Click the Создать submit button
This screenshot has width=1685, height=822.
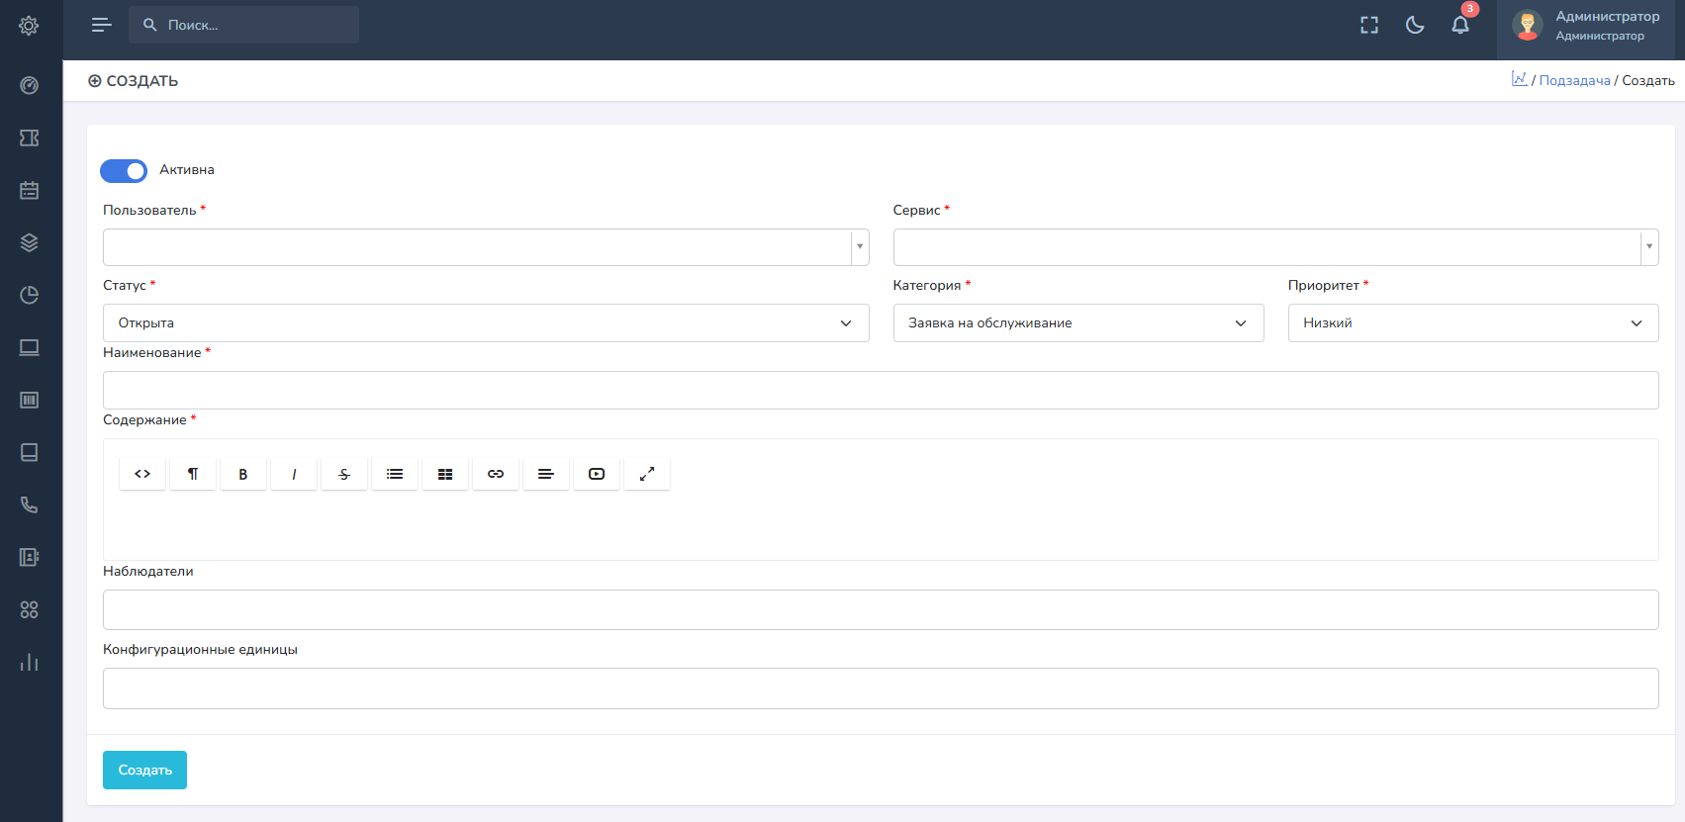[x=144, y=771]
